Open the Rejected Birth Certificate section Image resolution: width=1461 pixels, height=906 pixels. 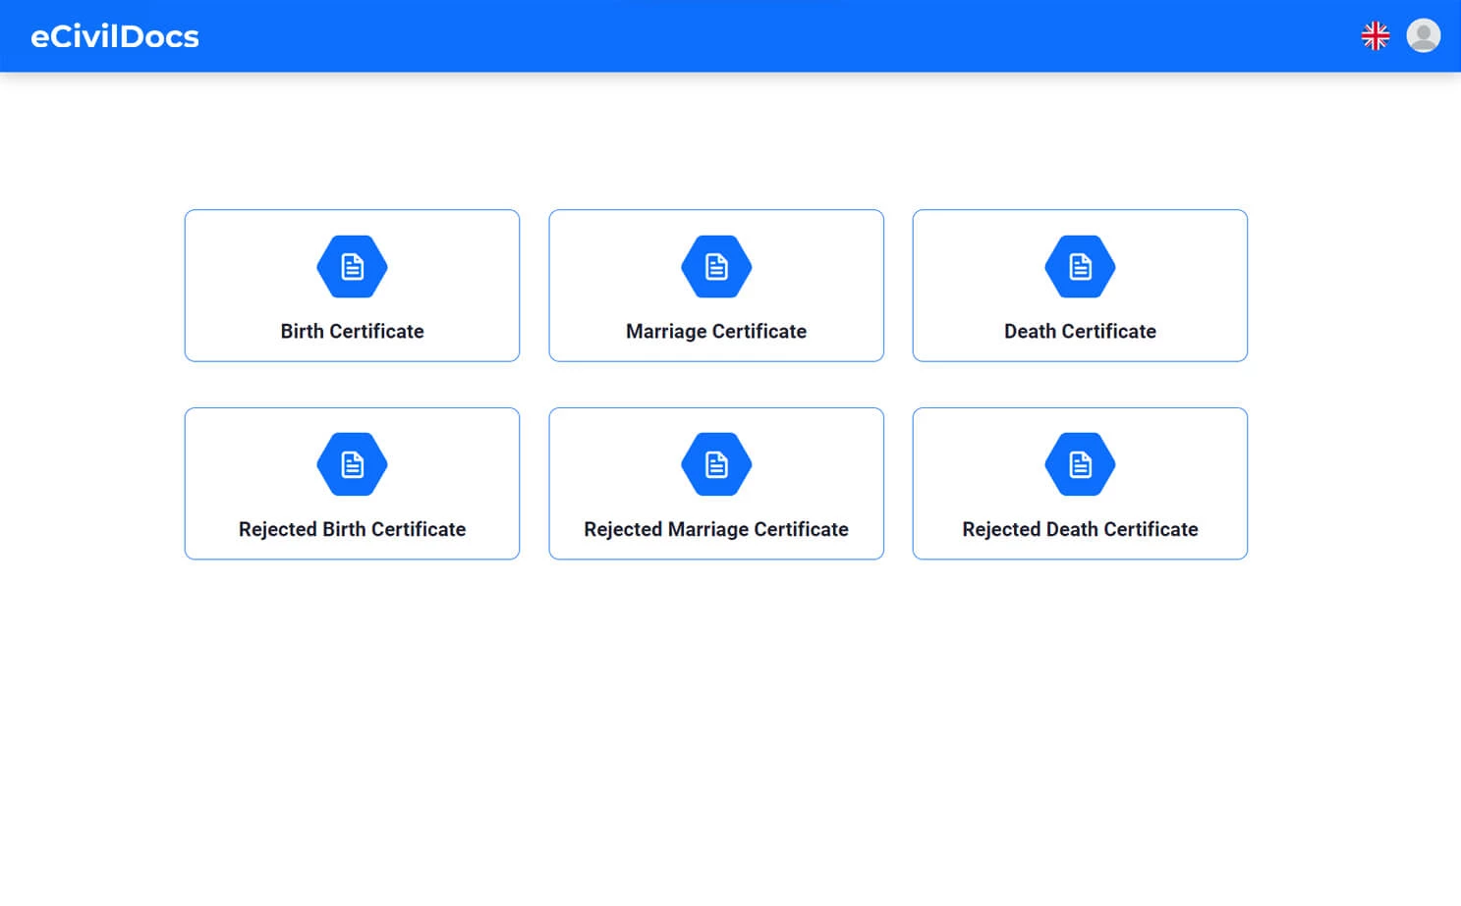coord(352,483)
